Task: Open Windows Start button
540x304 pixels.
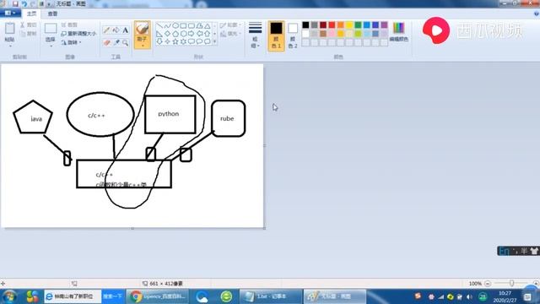Action: coord(9,296)
